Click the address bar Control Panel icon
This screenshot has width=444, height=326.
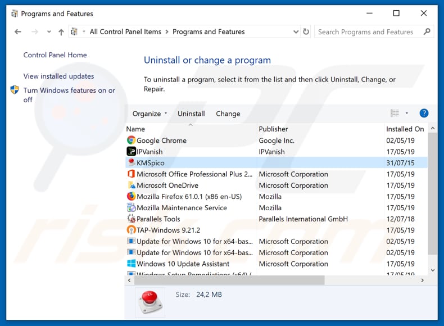pos(74,31)
